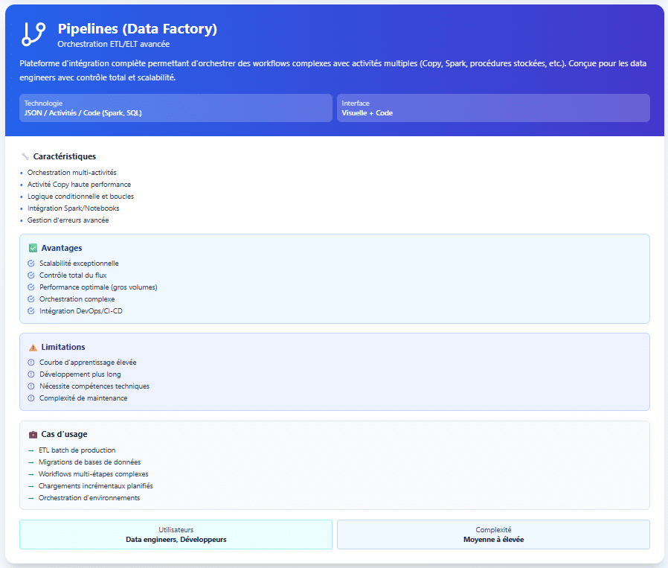The height and width of the screenshot is (568, 668).
Task: Click the Complexité Moyenne à élevée card
Action: tap(492, 535)
